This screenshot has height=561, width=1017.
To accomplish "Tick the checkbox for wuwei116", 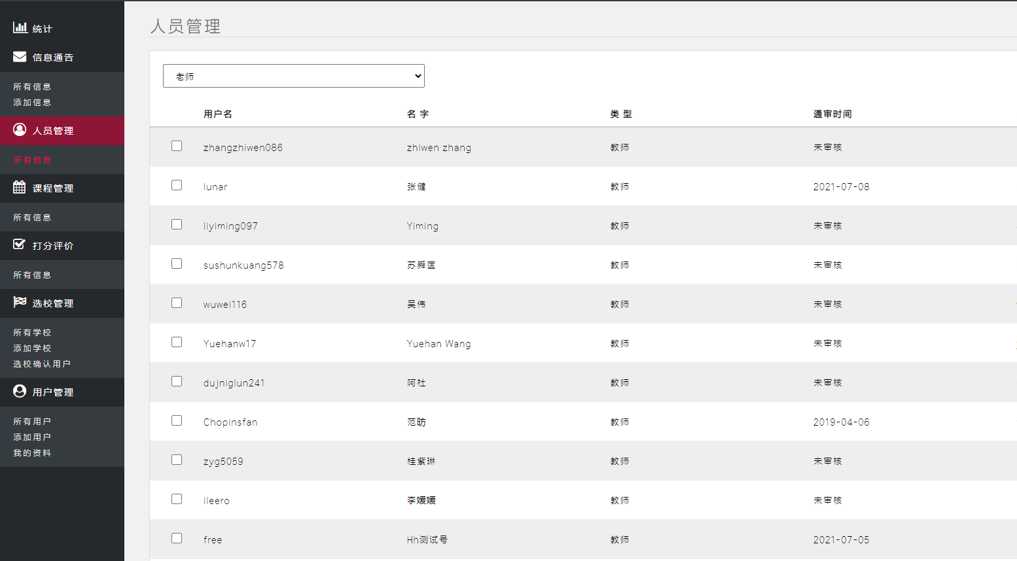I will pos(177,303).
